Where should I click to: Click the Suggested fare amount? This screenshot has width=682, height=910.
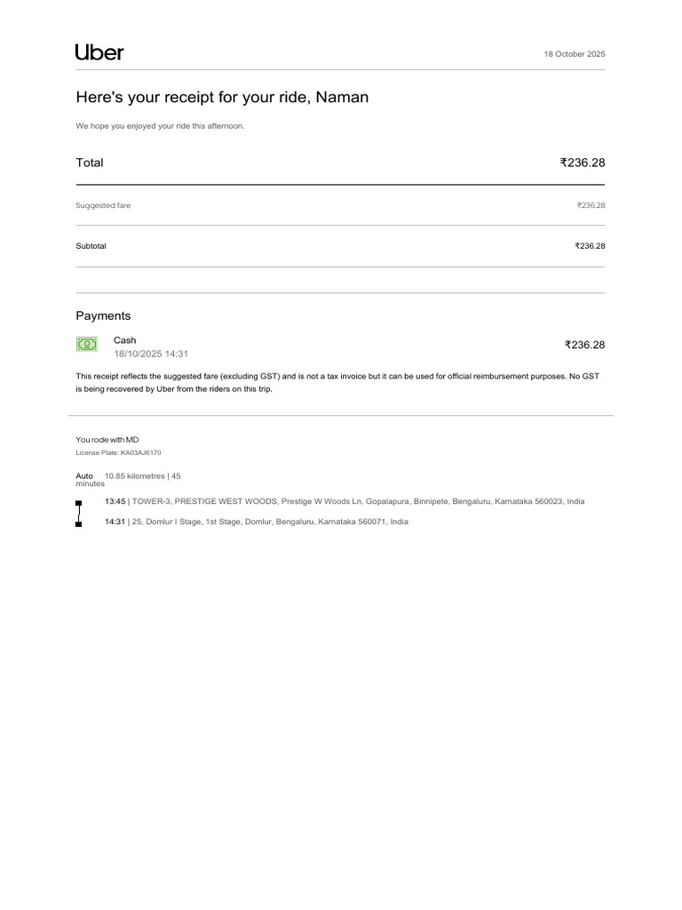[591, 205]
